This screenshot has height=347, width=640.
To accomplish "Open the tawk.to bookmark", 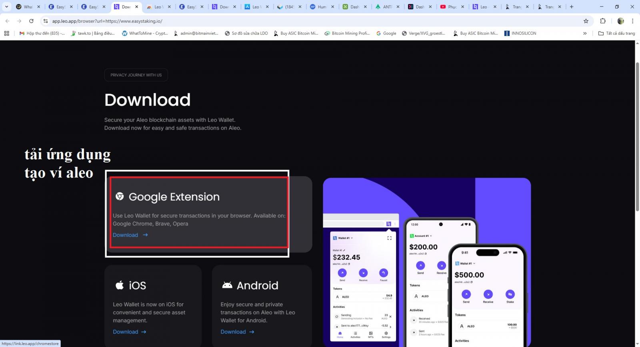I will coord(92,33).
